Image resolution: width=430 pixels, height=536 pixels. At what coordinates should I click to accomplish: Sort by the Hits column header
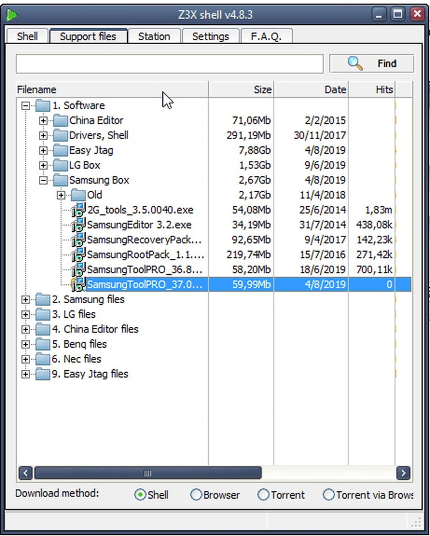click(372, 89)
